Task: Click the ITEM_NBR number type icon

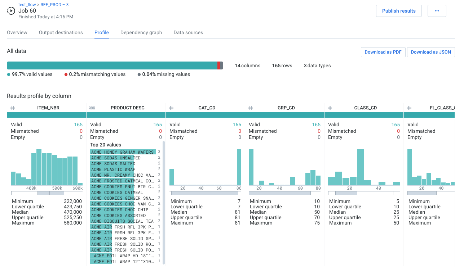Action: point(13,108)
